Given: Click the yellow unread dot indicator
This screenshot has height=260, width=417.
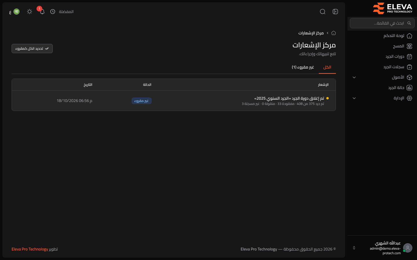Looking at the screenshot, I should click(328, 98).
